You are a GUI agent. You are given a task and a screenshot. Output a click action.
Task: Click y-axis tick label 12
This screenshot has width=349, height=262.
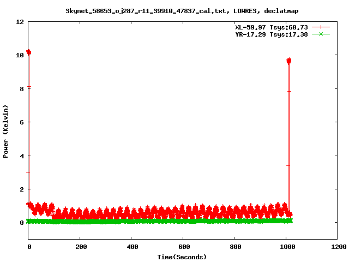coord(20,22)
